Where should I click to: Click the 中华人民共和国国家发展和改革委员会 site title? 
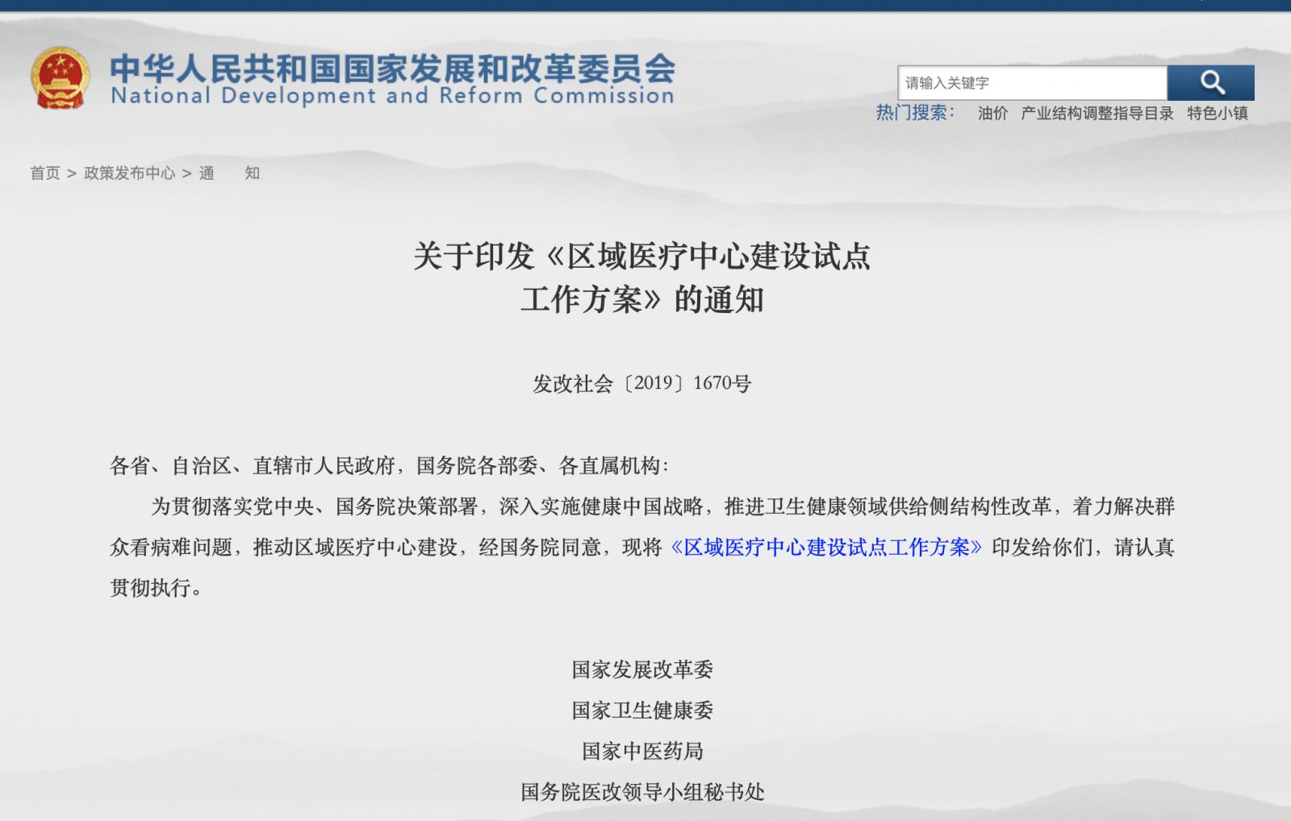pos(392,68)
